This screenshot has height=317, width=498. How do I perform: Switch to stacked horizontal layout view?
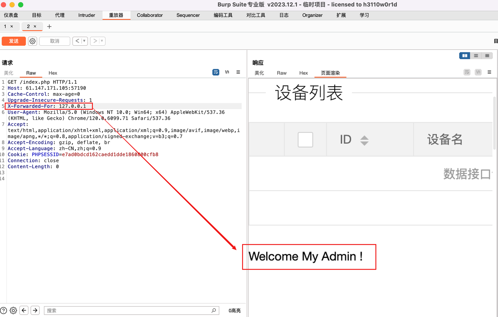476,55
